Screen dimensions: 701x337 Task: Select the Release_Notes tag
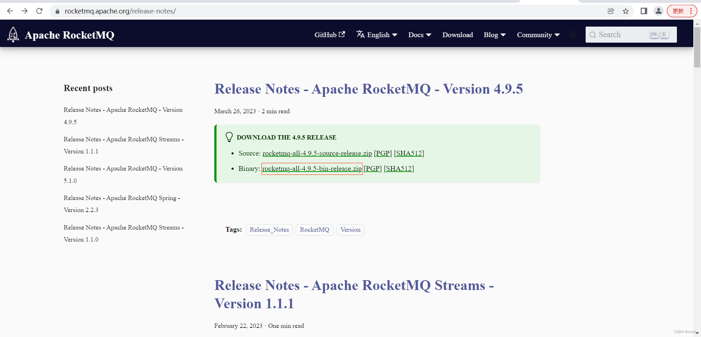[269, 230]
